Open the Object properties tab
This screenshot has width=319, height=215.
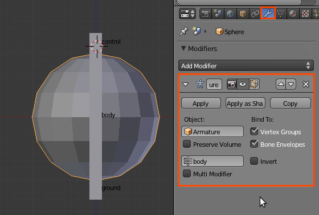tap(243, 14)
